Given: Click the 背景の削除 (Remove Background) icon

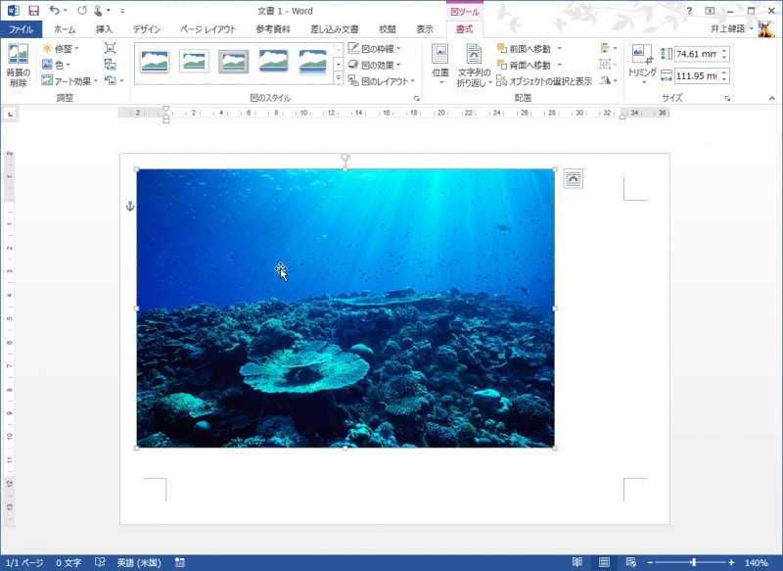Looking at the screenshot, I should (x=18, y=56).
